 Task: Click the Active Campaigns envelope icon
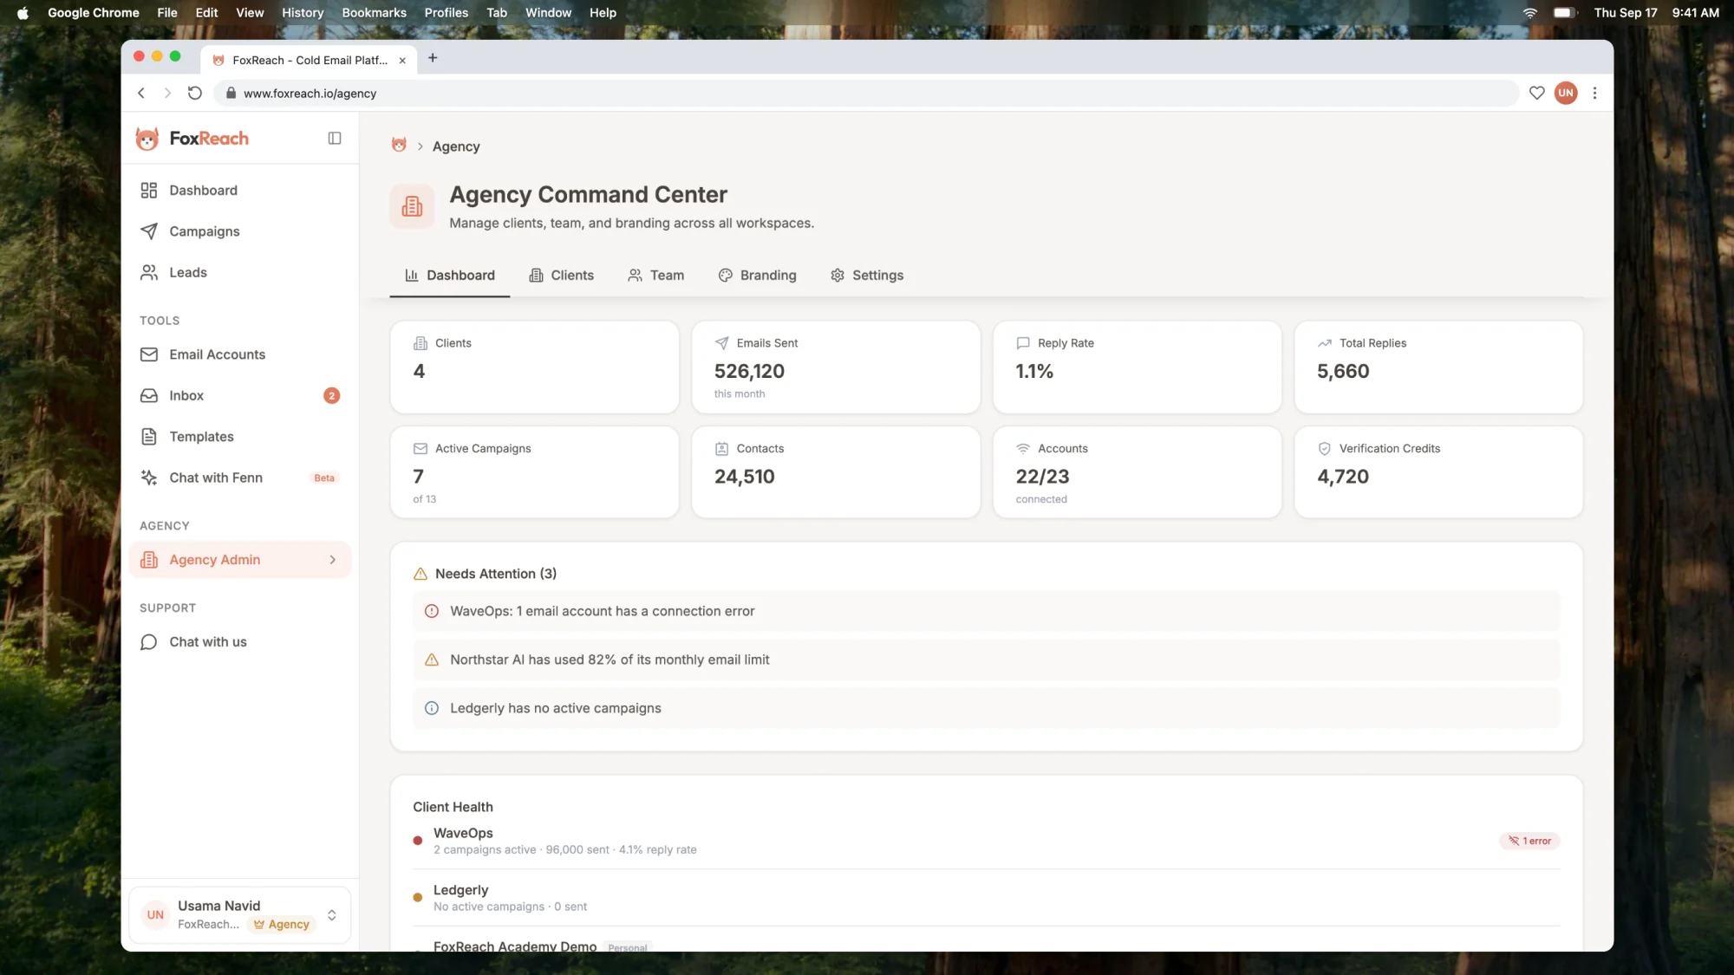420,449
